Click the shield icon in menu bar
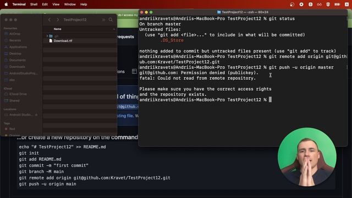The width and height of the screenshot is (352, 198). click(x=328, y=4)
